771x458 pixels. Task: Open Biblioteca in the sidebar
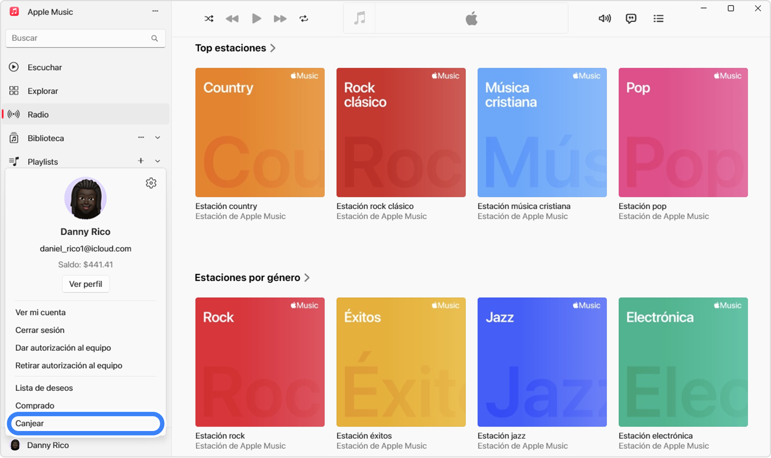pos(46,138)
